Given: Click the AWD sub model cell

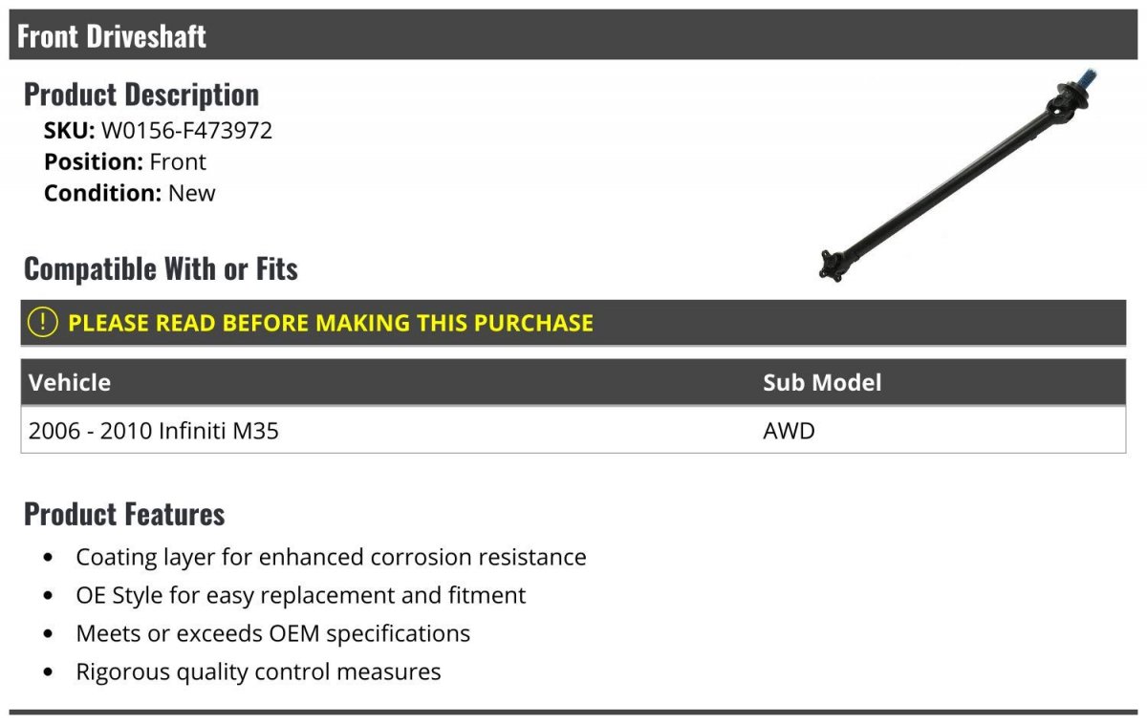Looking at the screenshot, I should pyautogui.click(x=789, y=431).
